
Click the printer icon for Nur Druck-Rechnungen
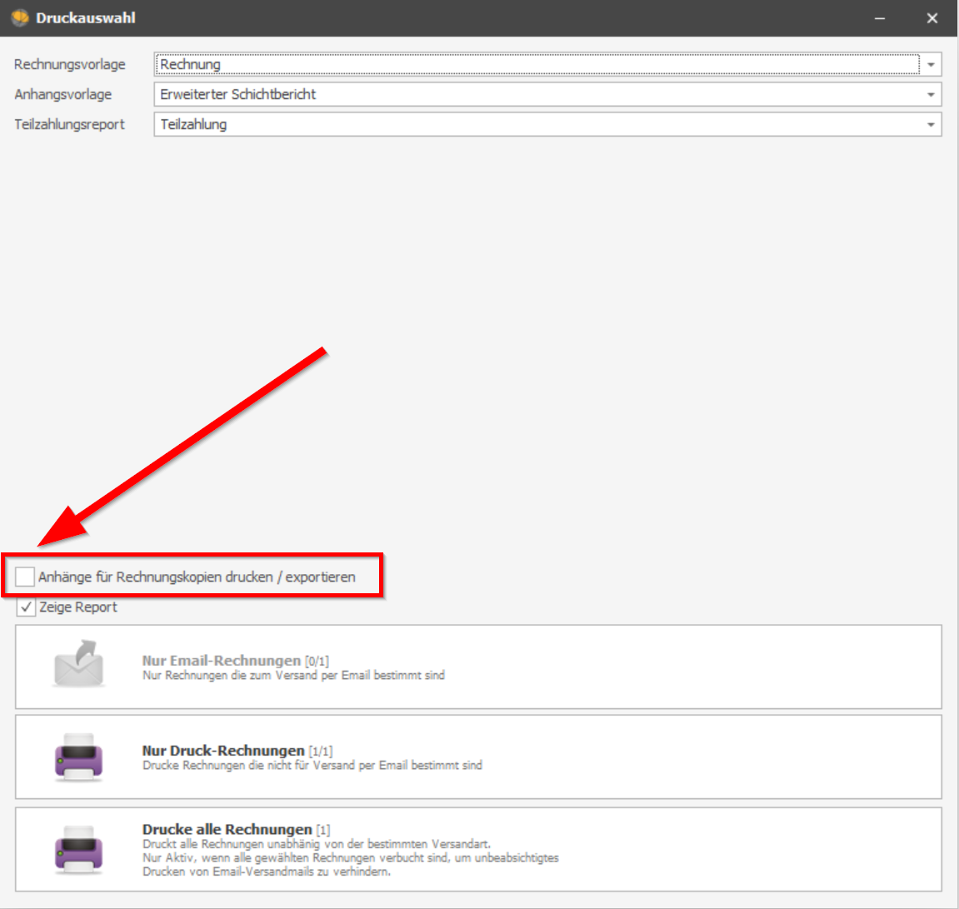pyautogui.click(x=78, y=757)
